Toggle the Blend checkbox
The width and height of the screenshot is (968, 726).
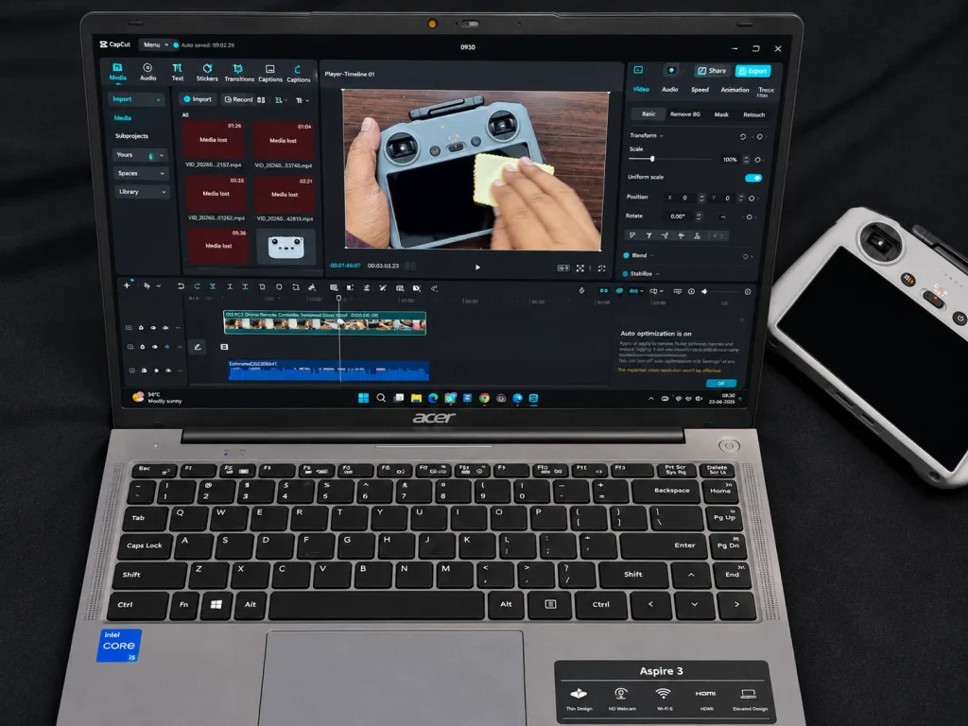626,255
